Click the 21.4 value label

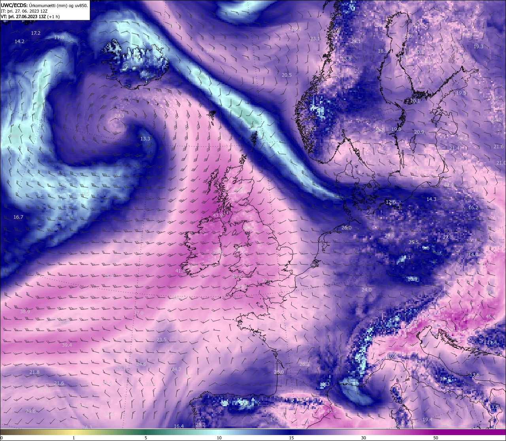click(x=454, y=148)
